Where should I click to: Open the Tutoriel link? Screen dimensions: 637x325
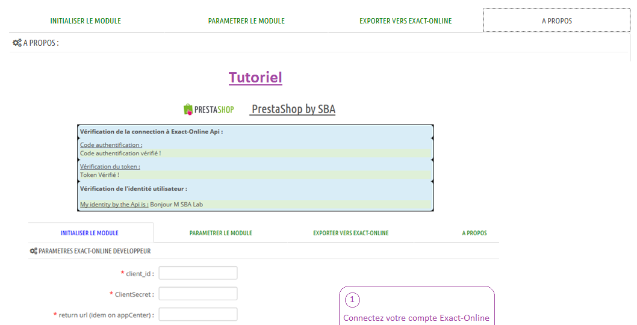coord(255,77)
